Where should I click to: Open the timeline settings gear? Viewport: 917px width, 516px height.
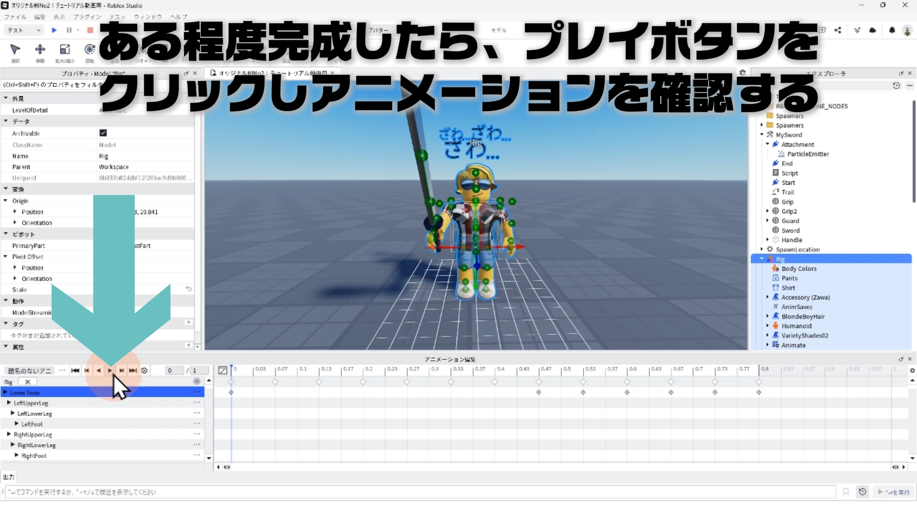point(912,370)
